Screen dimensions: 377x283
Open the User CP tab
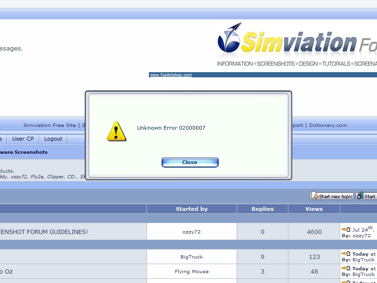(23, 139)
